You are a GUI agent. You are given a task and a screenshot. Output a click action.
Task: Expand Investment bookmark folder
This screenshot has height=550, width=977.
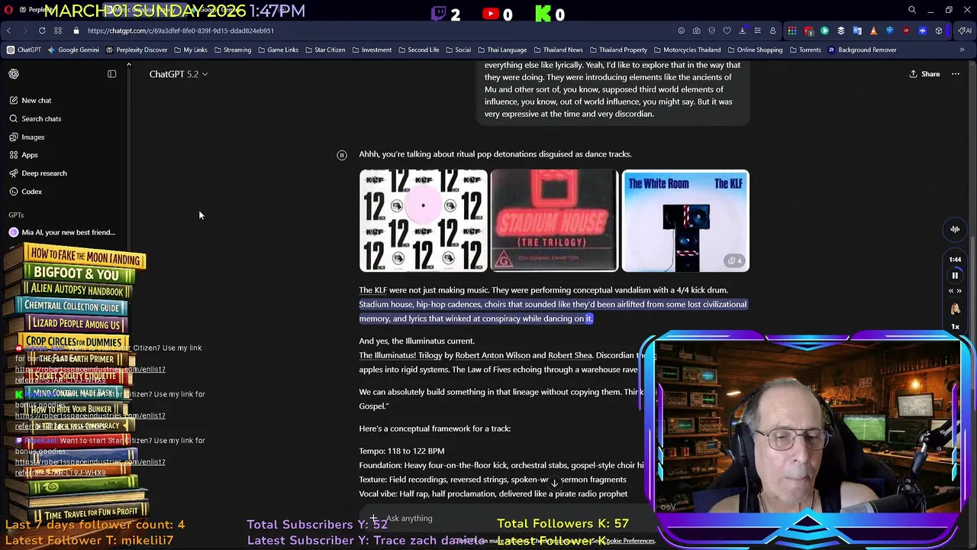[371, 50]
